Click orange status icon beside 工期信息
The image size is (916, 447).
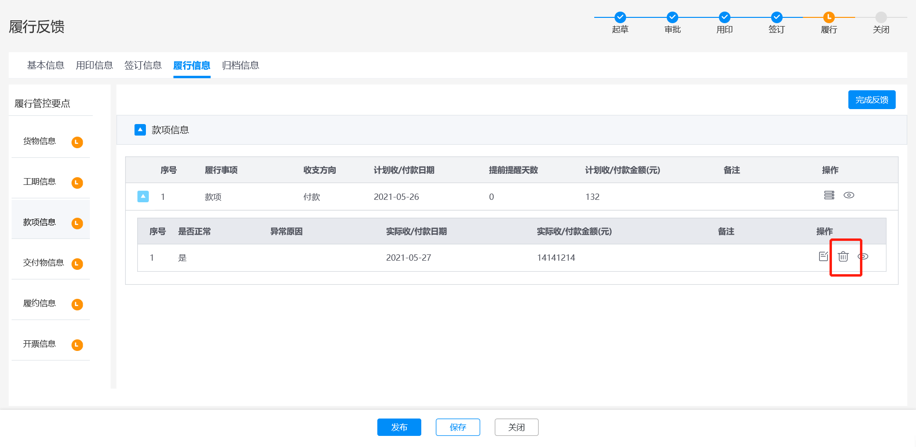(77, 182)
